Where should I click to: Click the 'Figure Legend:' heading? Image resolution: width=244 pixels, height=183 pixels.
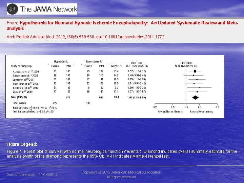pyautogui.click(x=22, y=144)
